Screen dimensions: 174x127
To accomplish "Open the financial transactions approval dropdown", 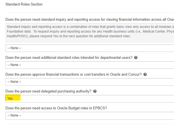I will 90,82.
